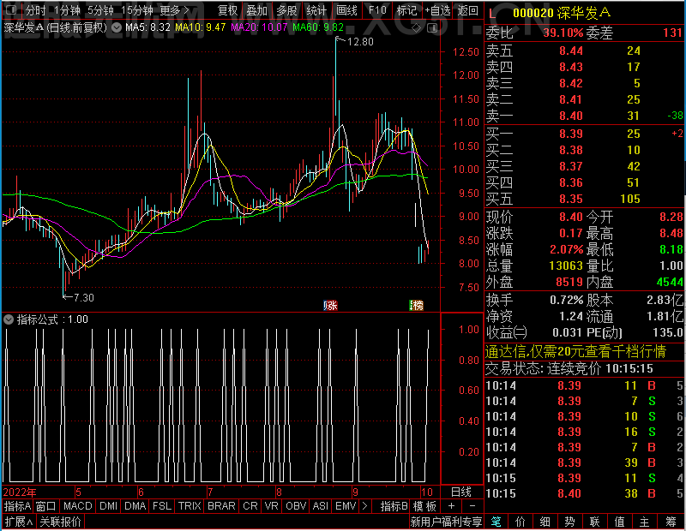Add stock with +自选 button
The width and height of the screenshot is (686, 531).
click(437, 10)
